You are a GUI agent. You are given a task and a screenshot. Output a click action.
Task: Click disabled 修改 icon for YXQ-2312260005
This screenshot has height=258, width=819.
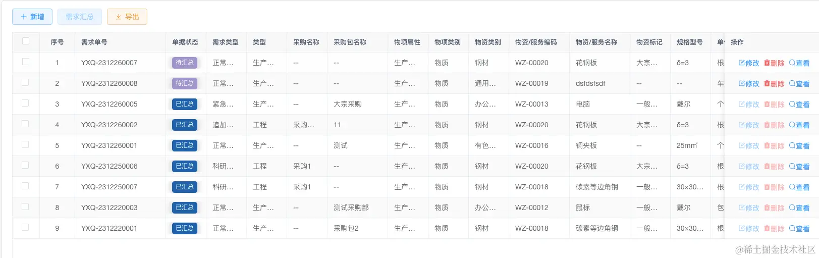[749, 105]
